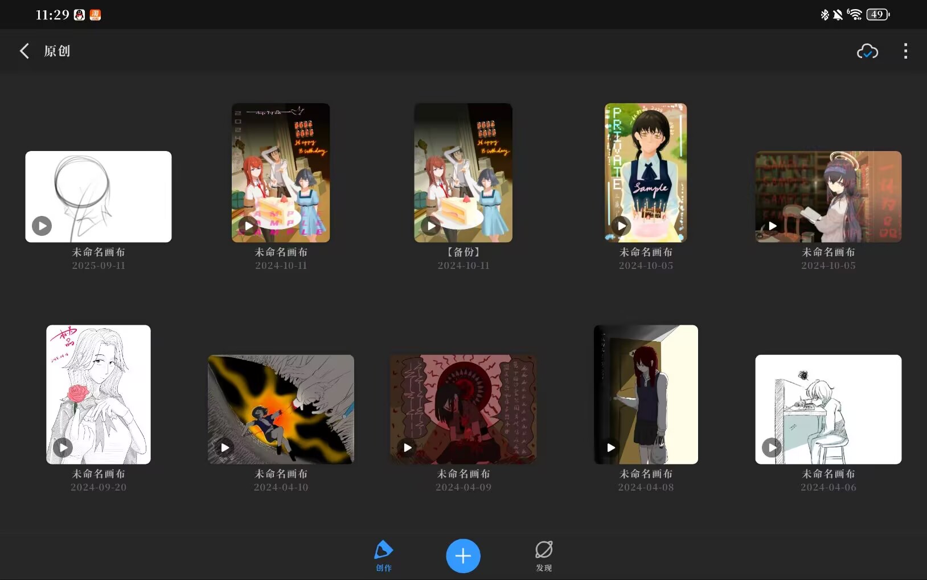This screenshot has height=580, width=927.
Task: Select 未命名画布 label above 2025-09-11
Action: [x=99, y=252]
